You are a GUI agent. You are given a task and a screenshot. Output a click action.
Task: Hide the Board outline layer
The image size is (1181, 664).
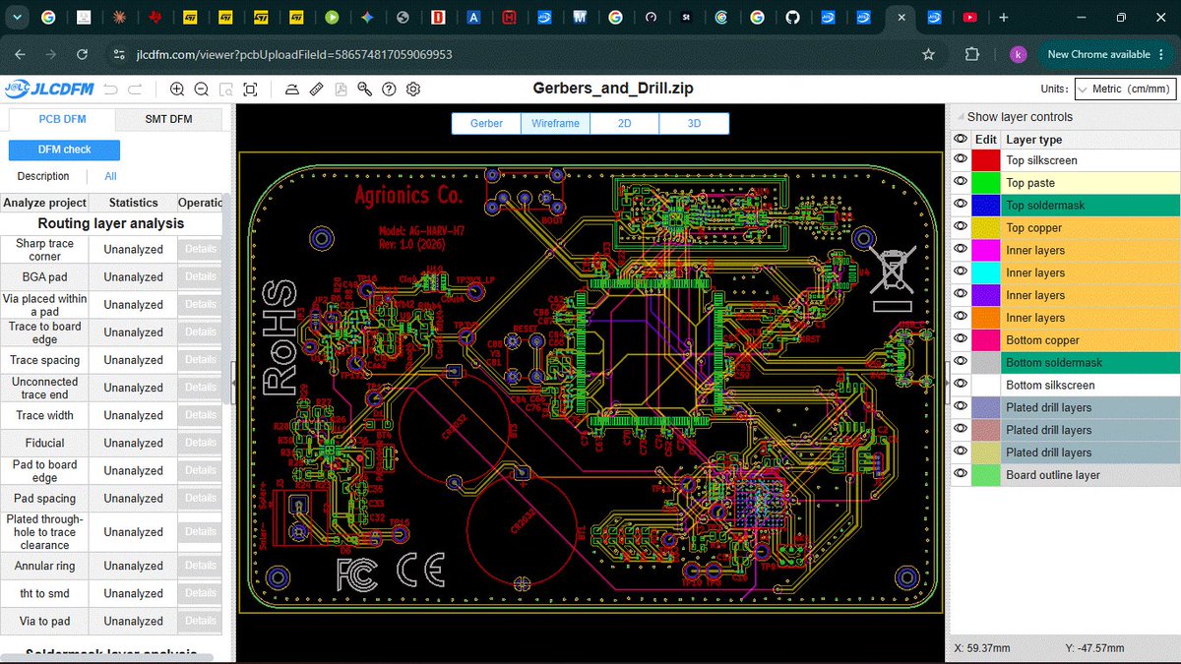click(960, 475)
